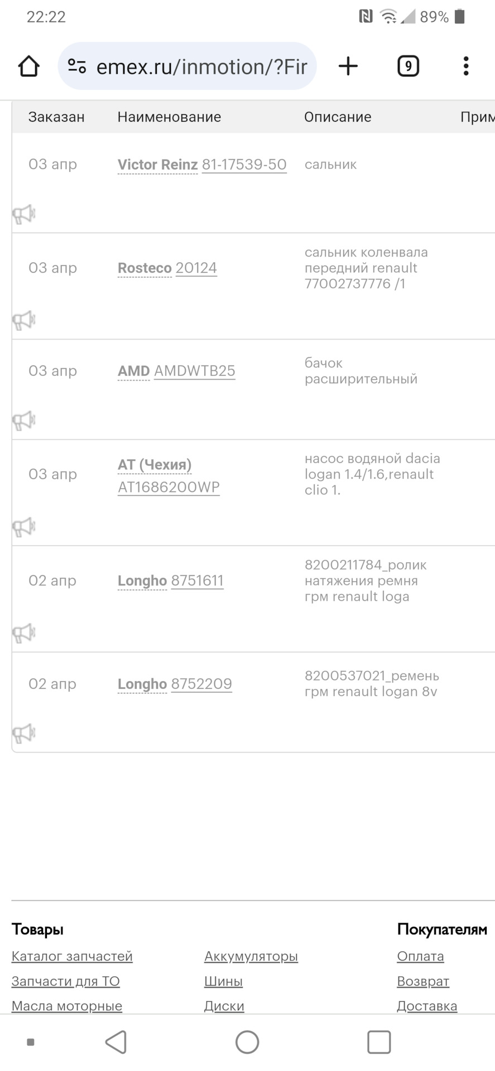Open Оплата link under Покупателям

point(420,956)
